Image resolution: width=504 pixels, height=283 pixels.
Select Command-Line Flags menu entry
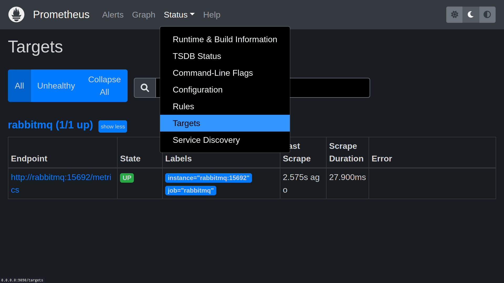tap(213, 73)
